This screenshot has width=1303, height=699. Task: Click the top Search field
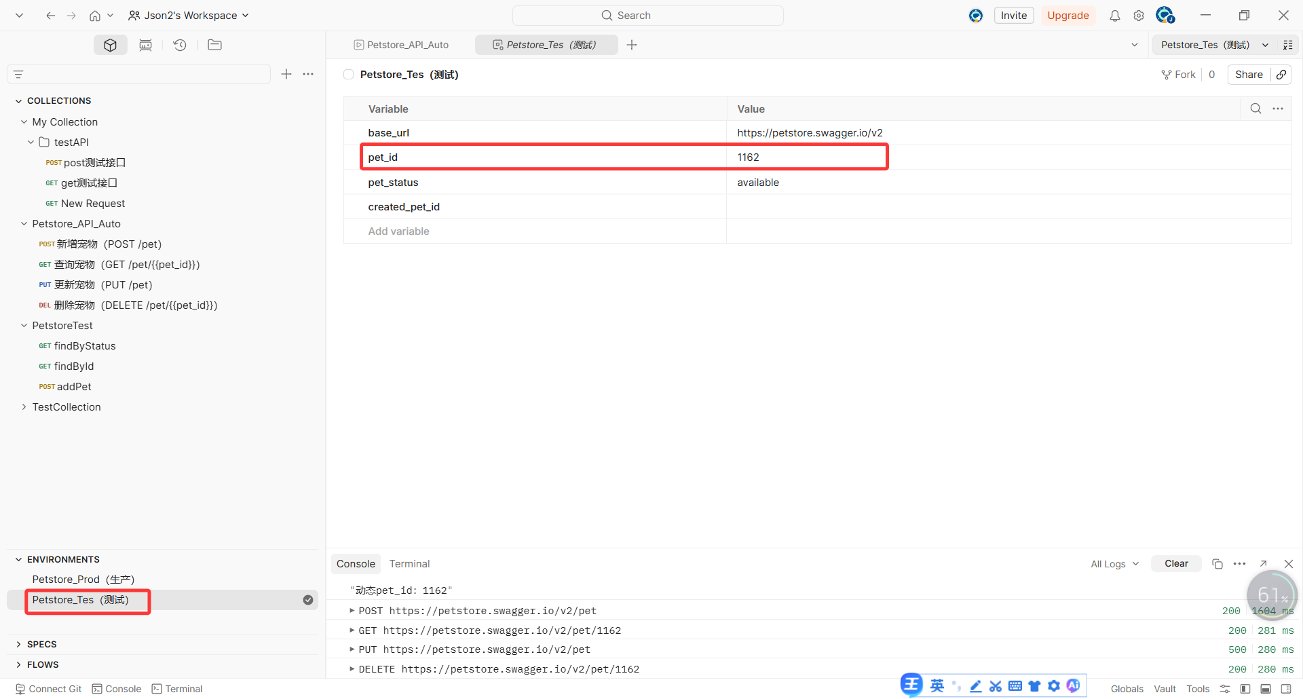pos(648,16)
